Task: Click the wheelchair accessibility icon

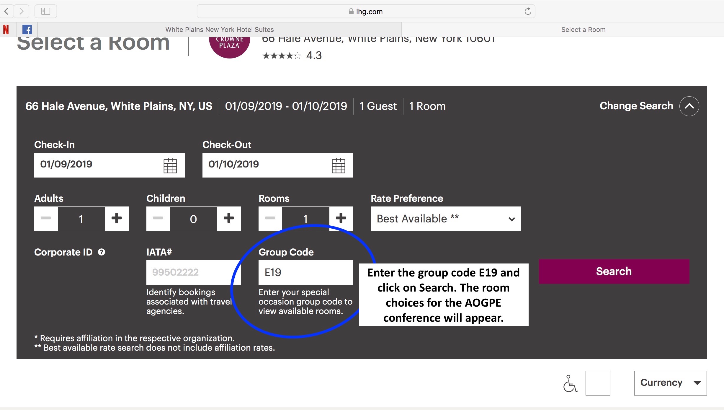Action: coord(570,383)
